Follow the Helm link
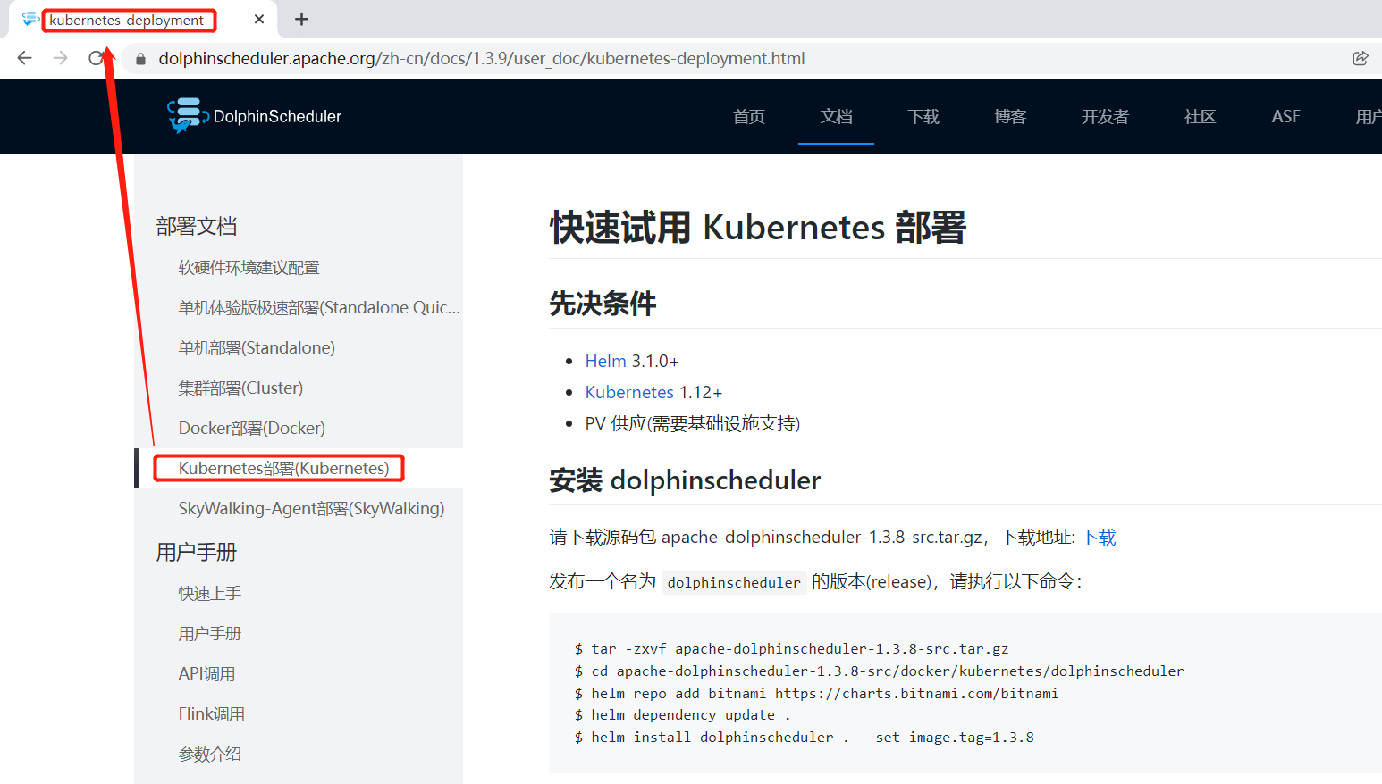The image size is (1382, 784). pos(605,361)
